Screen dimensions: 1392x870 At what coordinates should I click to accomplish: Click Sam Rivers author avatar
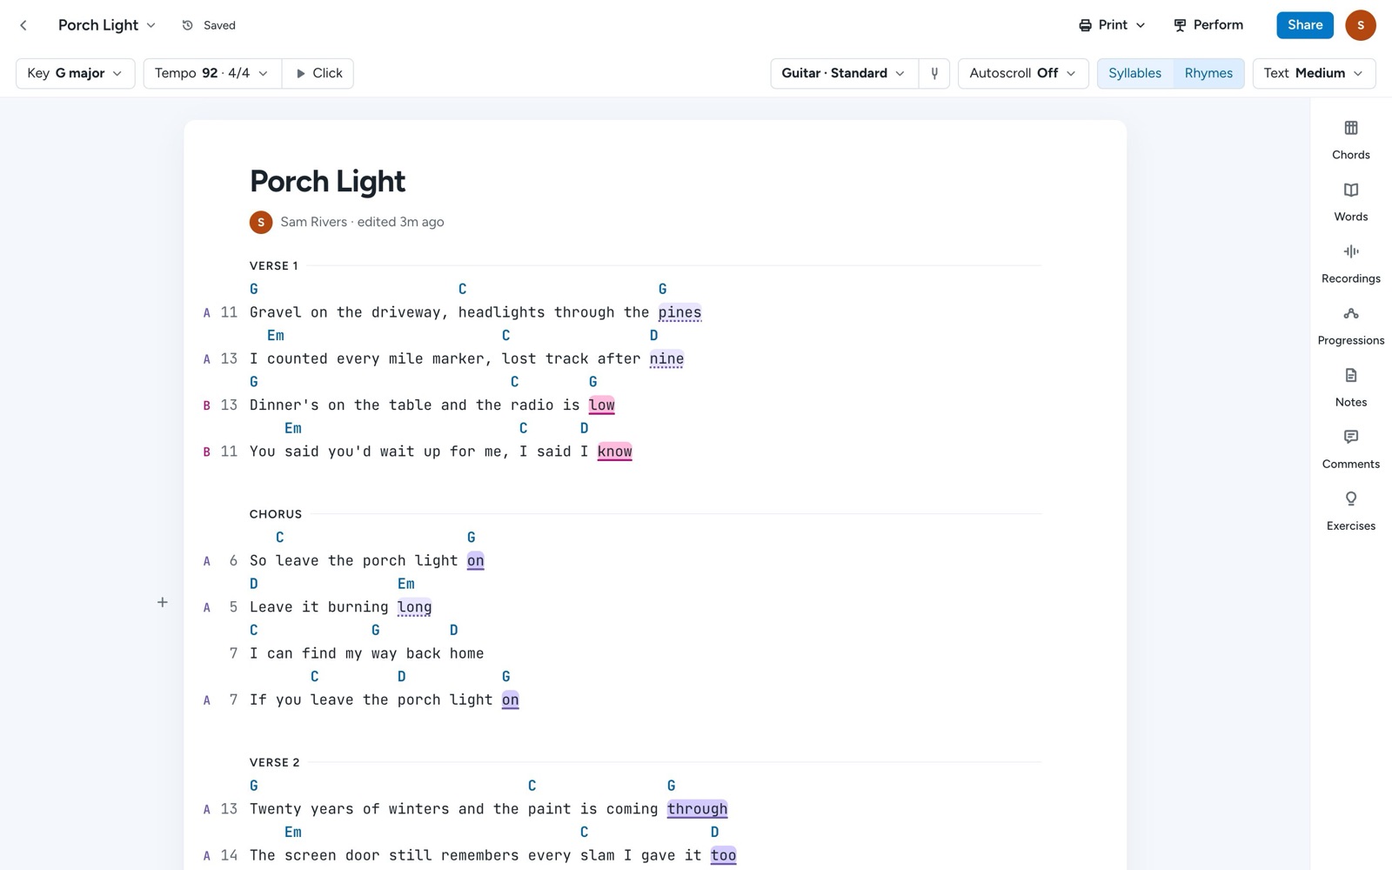(261, 222)
